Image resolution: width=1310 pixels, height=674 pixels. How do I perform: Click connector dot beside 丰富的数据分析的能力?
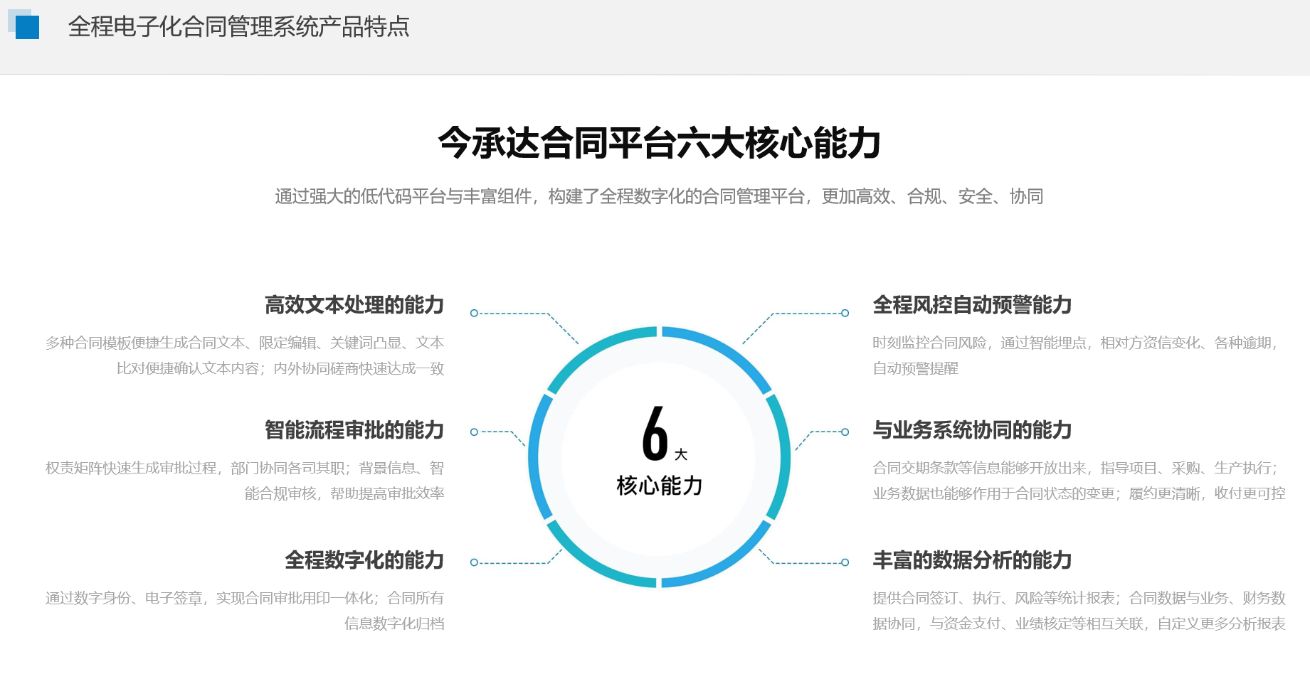(845, 562)
